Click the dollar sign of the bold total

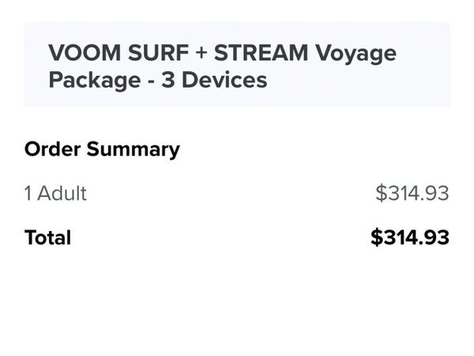point(377,237)
